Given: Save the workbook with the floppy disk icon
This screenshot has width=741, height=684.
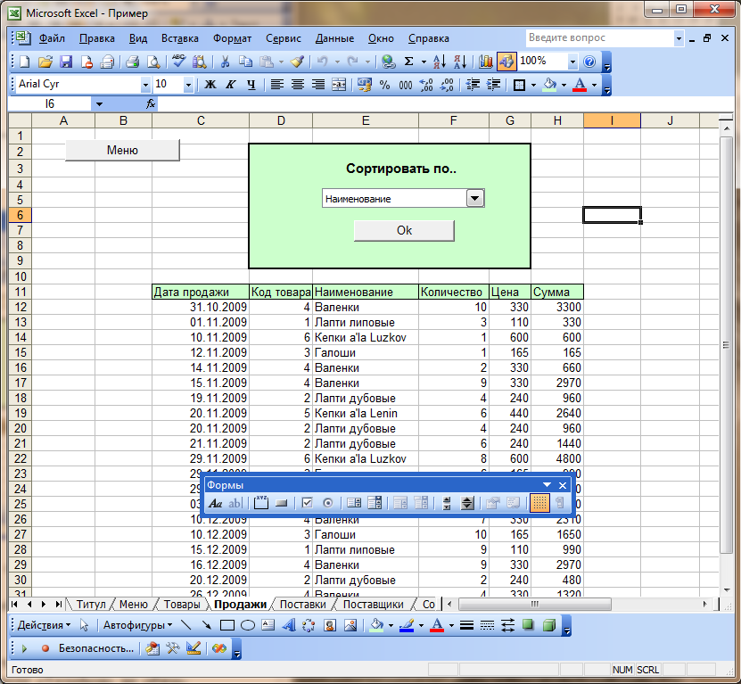Looking at the screenshot, I should point(66,62).
